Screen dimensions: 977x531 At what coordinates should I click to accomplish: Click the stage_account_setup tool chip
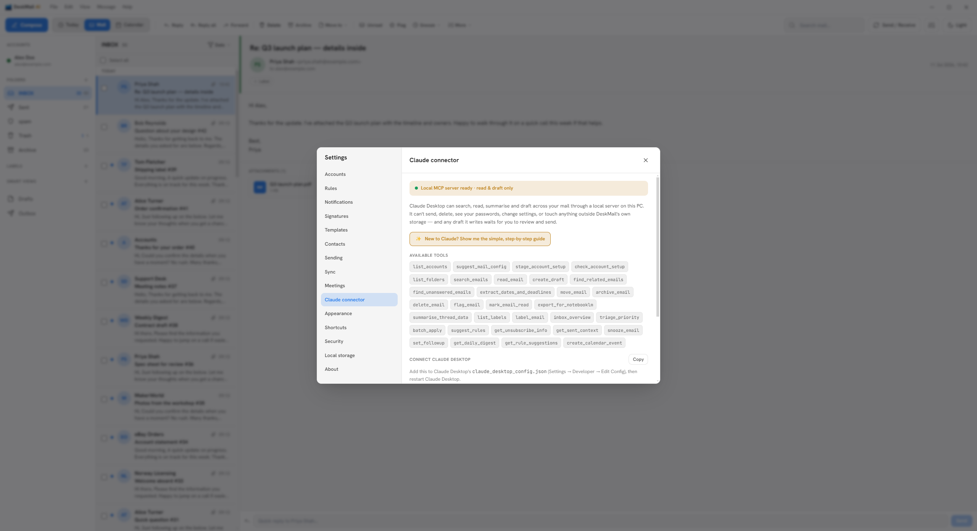point(540,267)
